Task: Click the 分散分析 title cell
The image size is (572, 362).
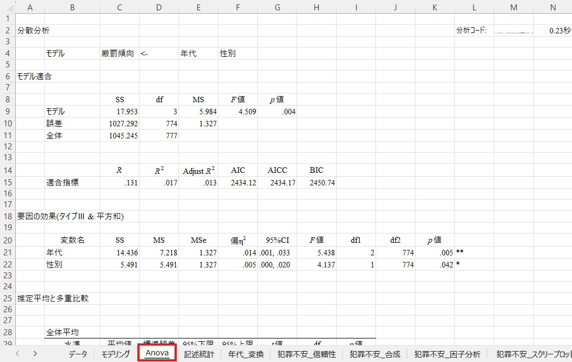Action: coord(34,31)
